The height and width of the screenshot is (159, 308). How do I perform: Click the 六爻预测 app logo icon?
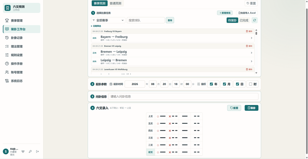8,8
